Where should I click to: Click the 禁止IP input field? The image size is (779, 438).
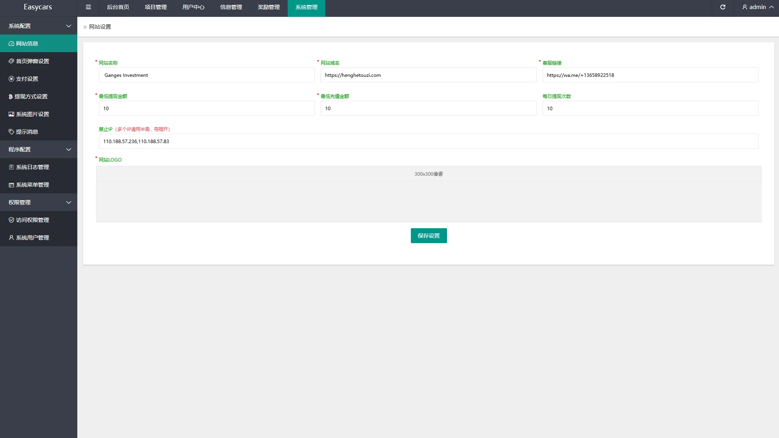[x=428, y=141]
